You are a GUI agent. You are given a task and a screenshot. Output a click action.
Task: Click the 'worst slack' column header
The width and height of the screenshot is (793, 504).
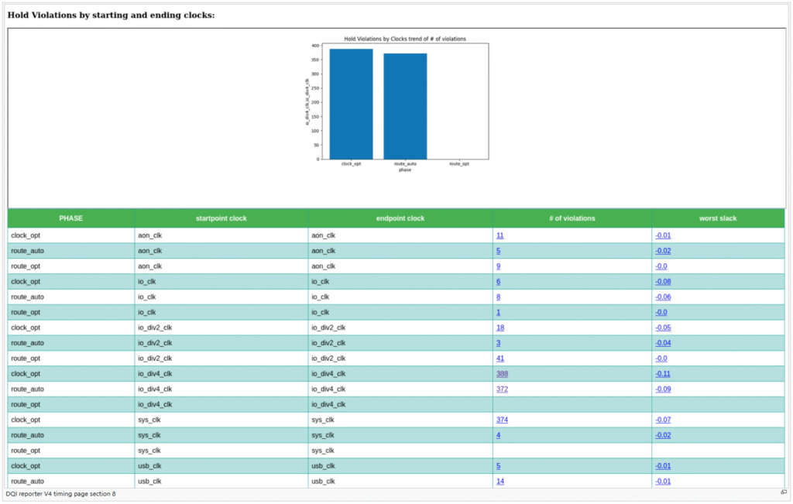[718, 218]
